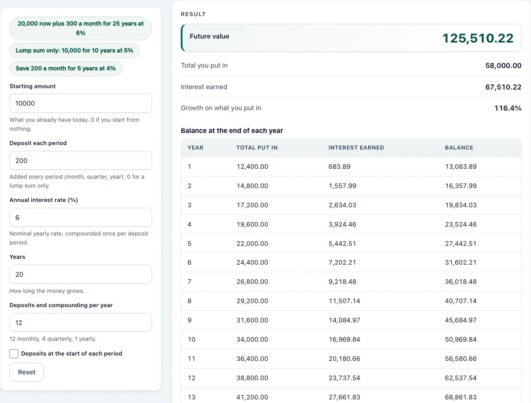The image size is (531, 403).
Task: Click year 7 total put in 26,800.00
Action: [252, 282]
